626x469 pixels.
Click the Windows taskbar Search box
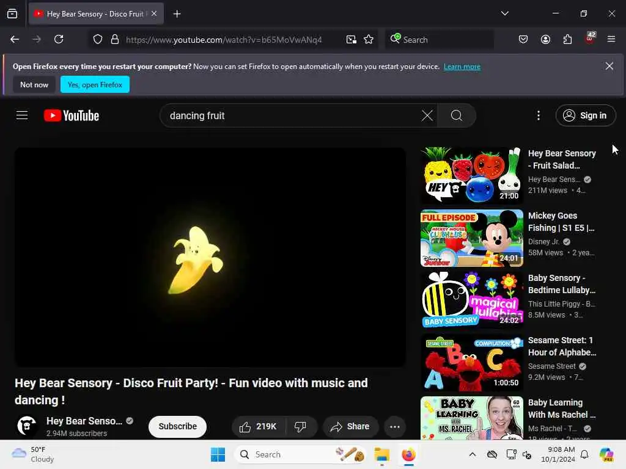click(x=300, y=454)
